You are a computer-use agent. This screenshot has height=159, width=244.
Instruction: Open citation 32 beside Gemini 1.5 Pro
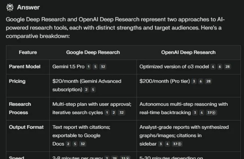[x=103, y=67]
